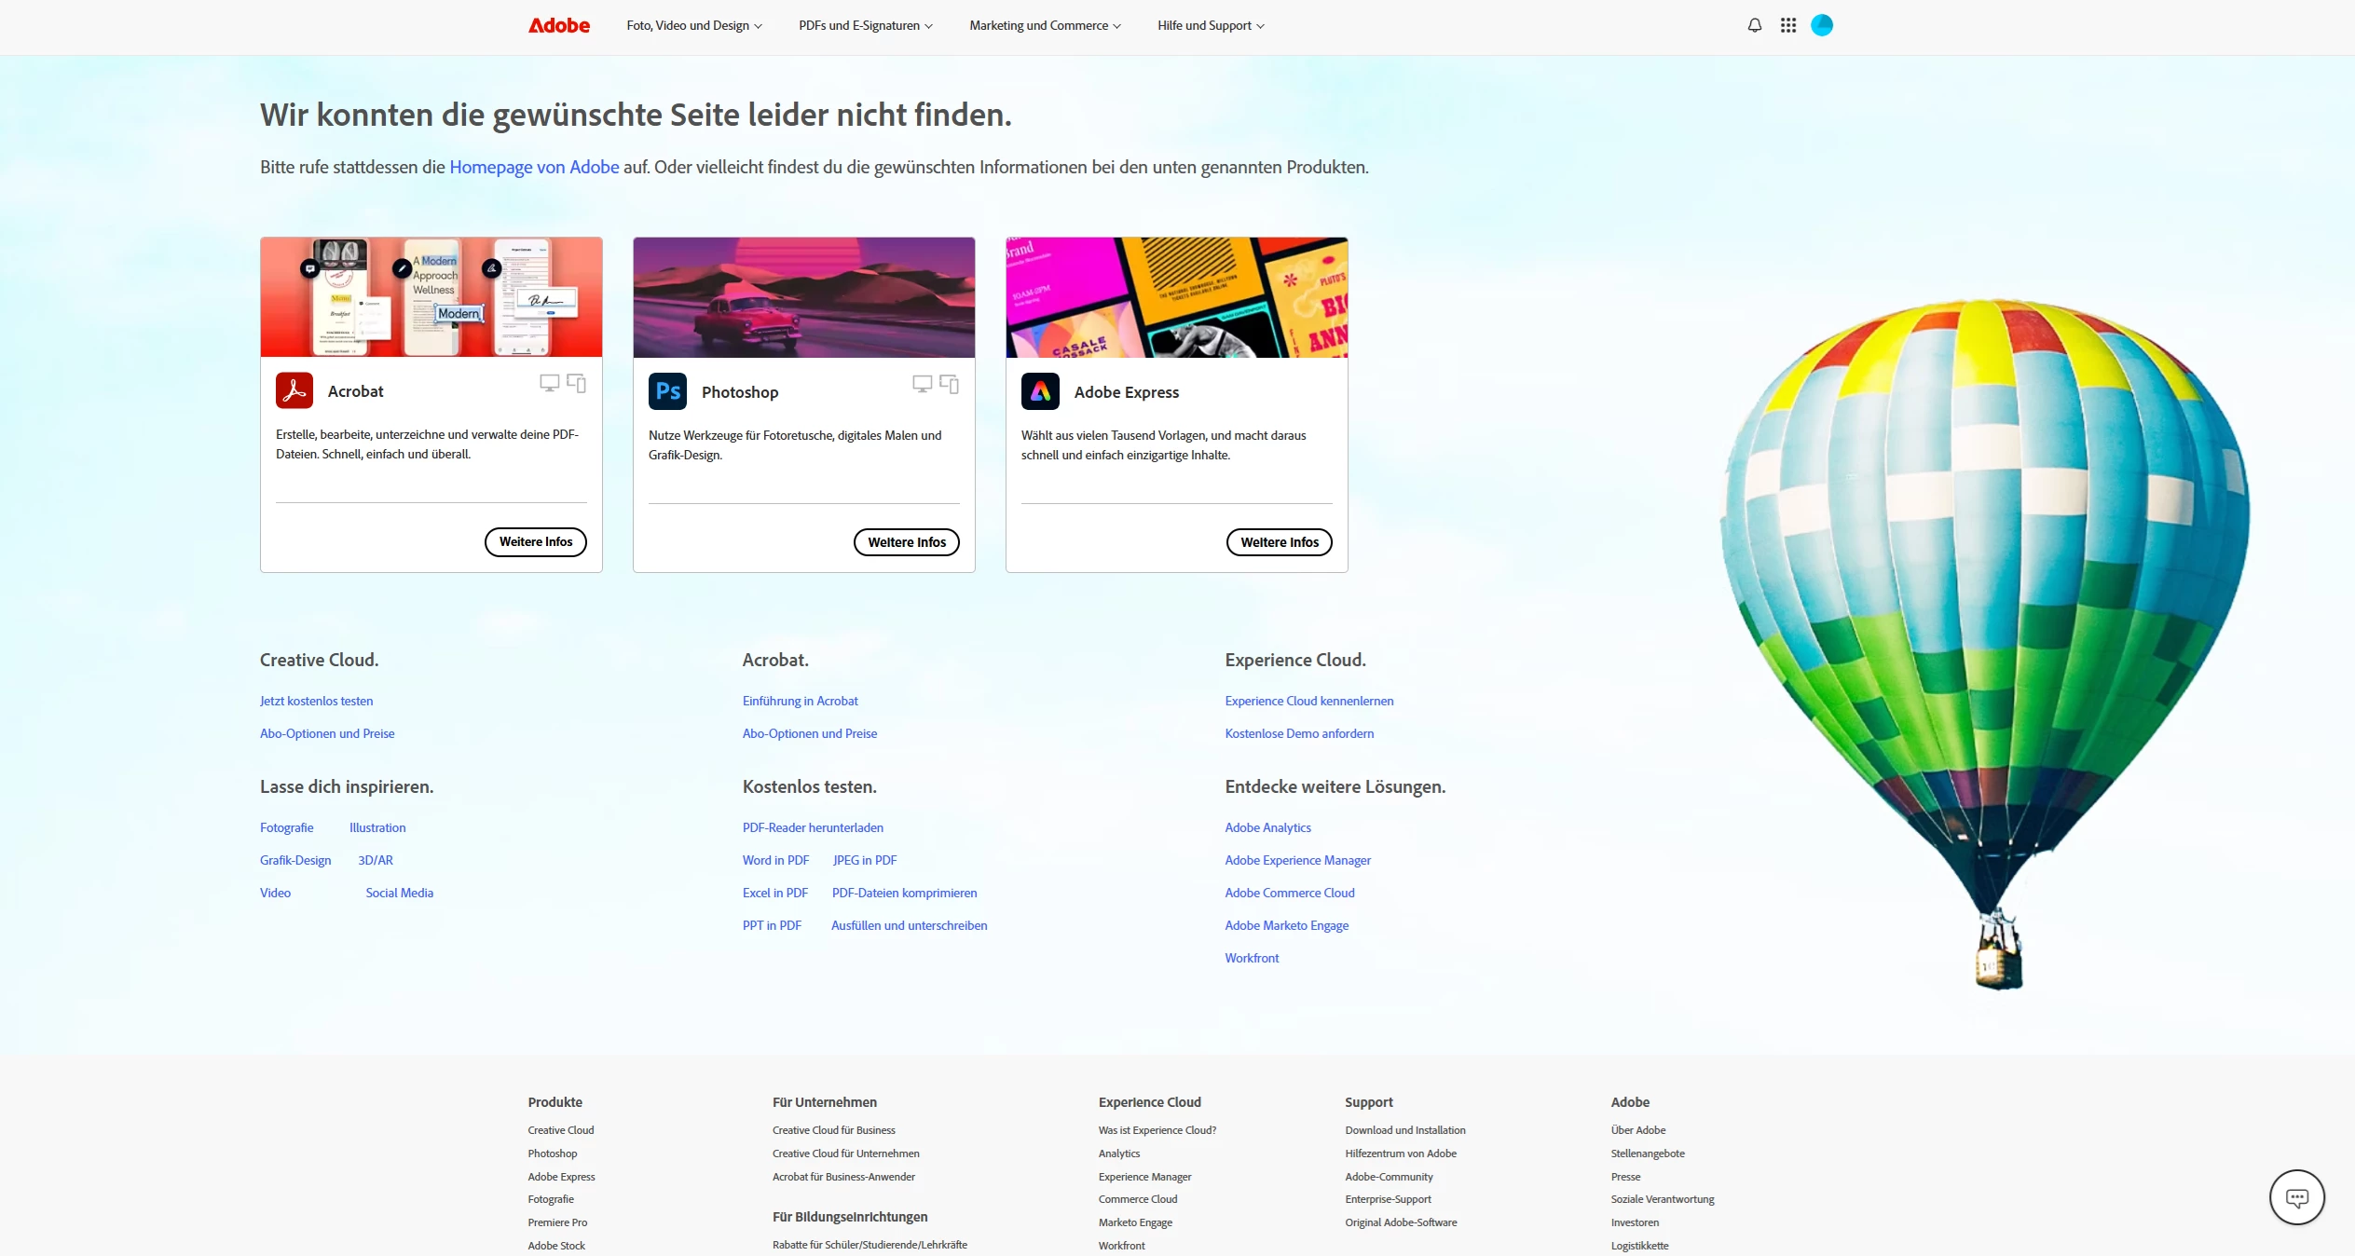Screen dimensions: 2355x1256
Task: Click desktop device icon on Acrobat card
Action: pyautogui.click(x=549, y=383)
